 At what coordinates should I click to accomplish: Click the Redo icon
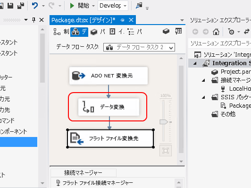point(51,6)
